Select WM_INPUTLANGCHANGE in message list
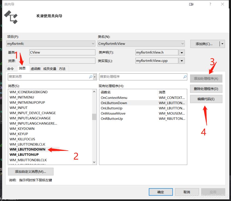The width and height of the screenshot is (231, 201). coord(30,118)
